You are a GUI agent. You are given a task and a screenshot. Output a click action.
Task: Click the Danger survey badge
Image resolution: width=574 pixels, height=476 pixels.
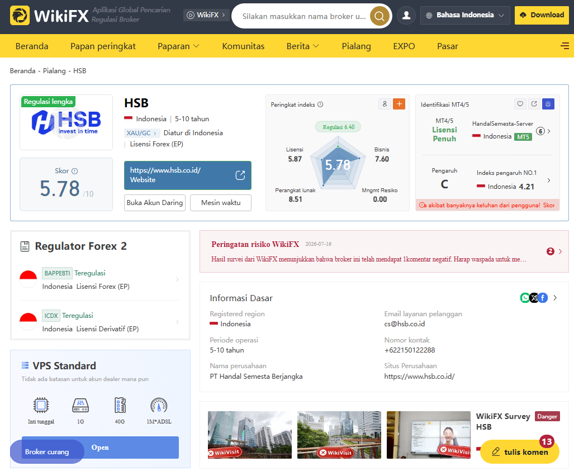point(547,416)
